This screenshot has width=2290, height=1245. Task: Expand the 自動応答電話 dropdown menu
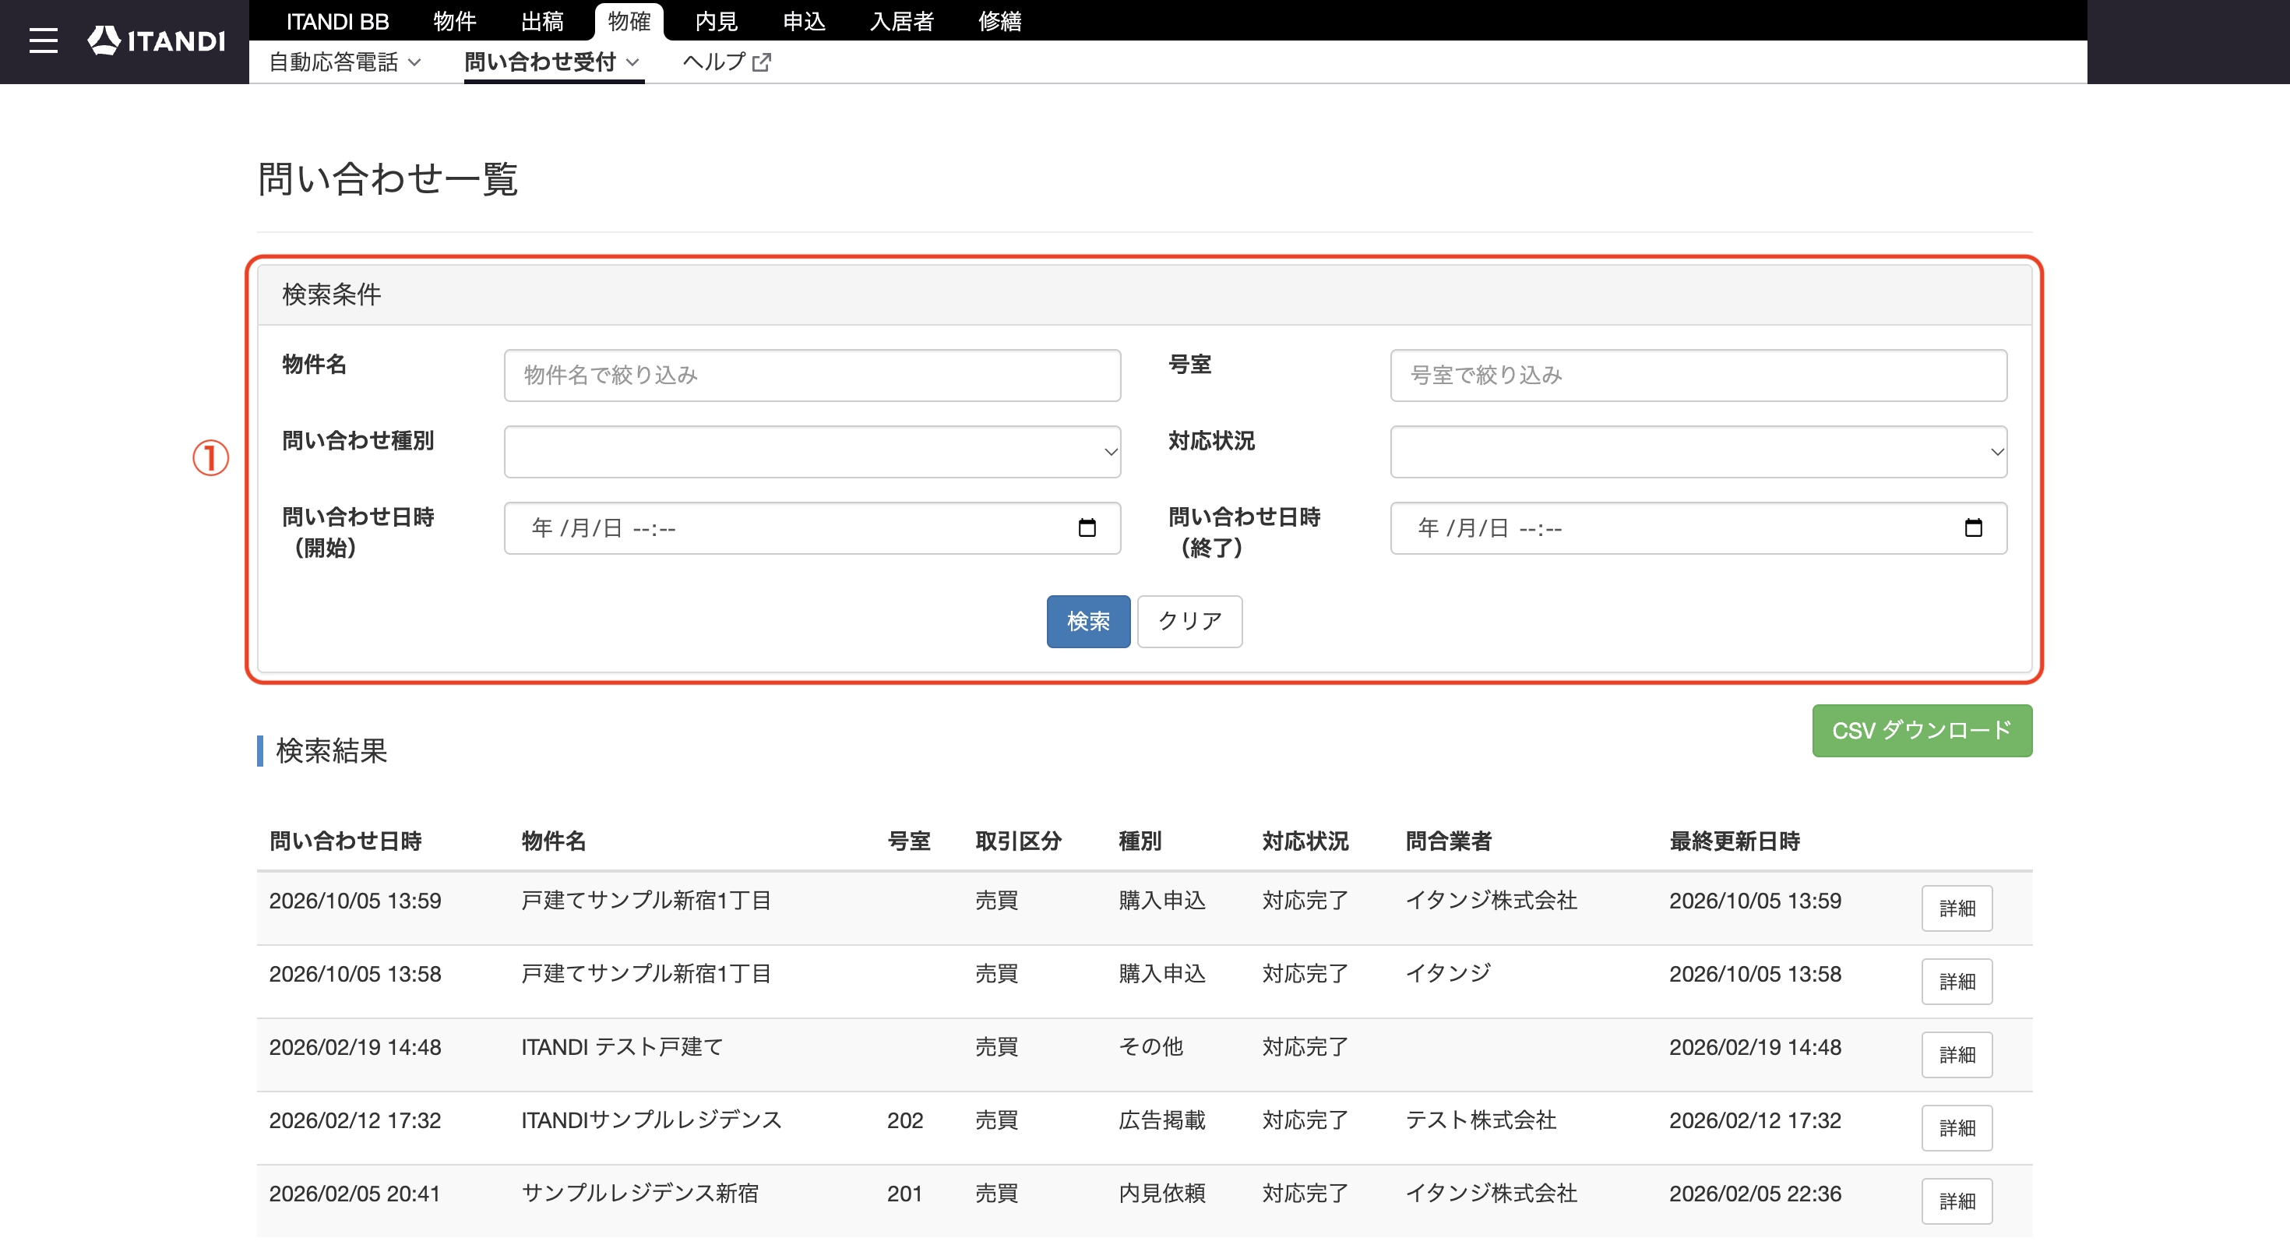345,62
